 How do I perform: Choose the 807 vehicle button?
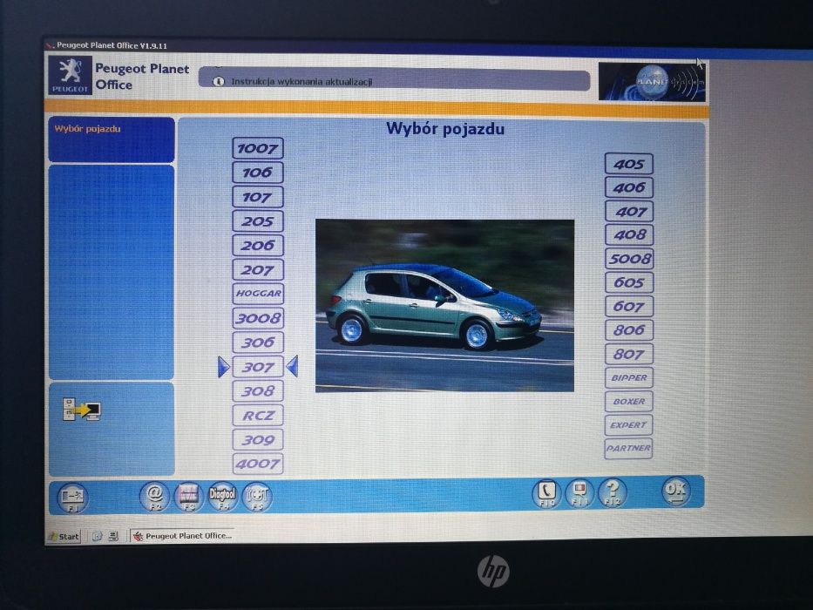click(629, 355)
